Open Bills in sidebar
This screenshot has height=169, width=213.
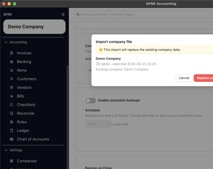[x=20, y=96]
